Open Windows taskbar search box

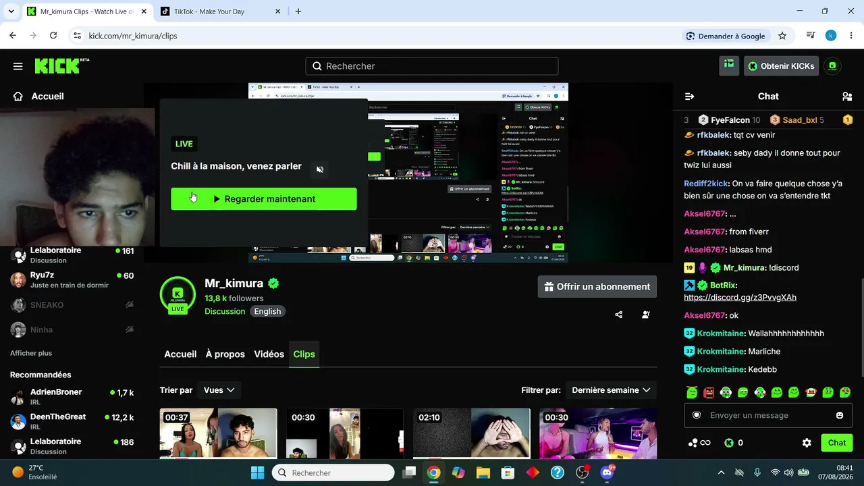333,473
